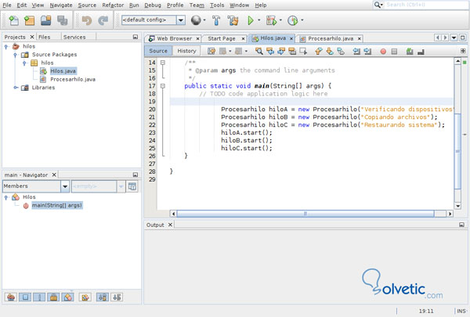Screen dimensions: 470x317
Task: Open the Refactor menu
Action: (x=113, y=5)
